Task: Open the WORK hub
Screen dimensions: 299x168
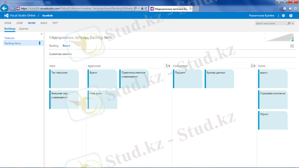Action: point(32,23)
